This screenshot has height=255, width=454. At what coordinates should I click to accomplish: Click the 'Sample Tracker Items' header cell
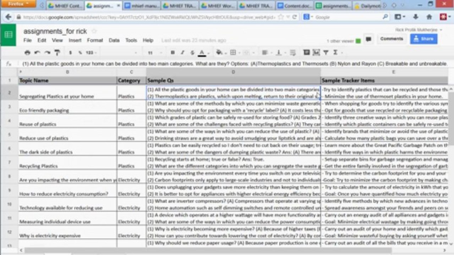coord(385,80)
